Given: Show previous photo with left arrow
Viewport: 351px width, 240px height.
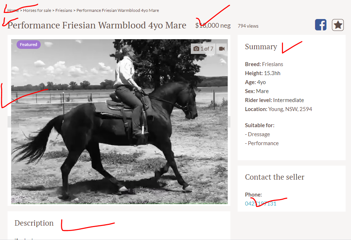Looking at the screenshot, I should coord(13,122).
